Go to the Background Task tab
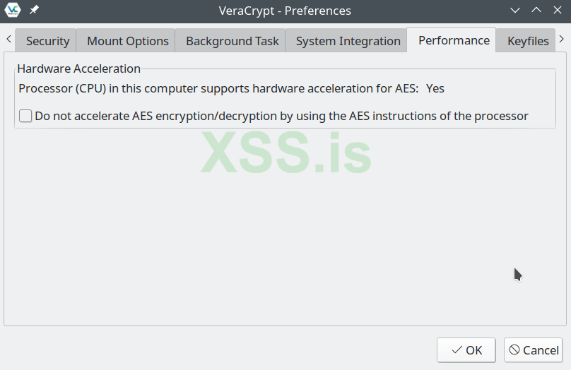The image size is (571, 370). tap(232, 41)
